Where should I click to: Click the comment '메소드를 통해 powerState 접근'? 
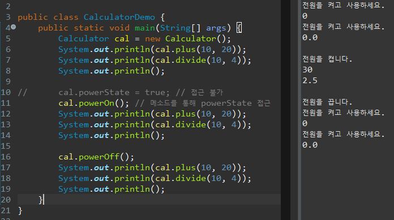(203, 103)
